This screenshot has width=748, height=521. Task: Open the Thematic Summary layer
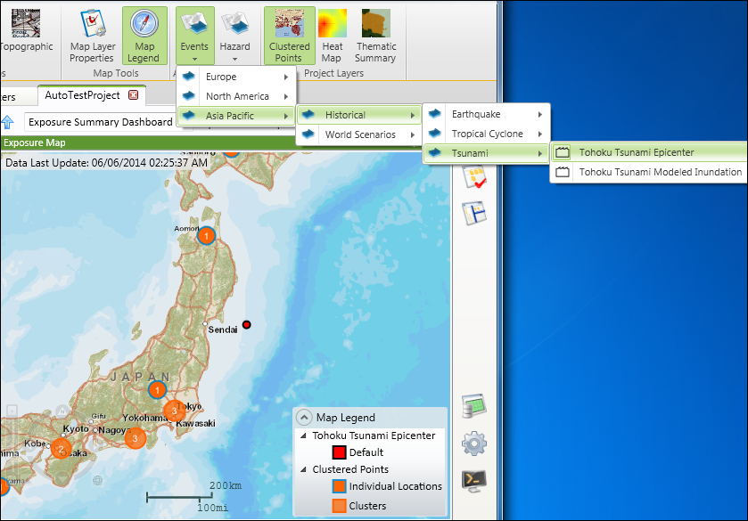click(375, 36)
